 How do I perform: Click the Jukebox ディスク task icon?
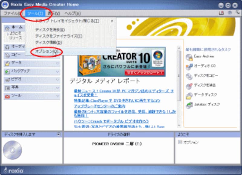click(x=189, y=105)
